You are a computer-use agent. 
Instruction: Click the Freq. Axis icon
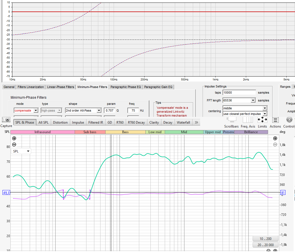248,120
